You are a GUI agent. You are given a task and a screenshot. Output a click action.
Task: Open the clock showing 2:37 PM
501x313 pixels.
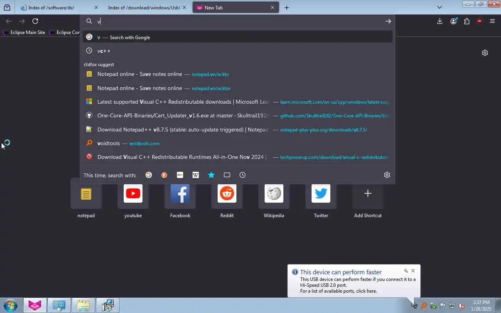pyautogui.click(x=481, y=306)
